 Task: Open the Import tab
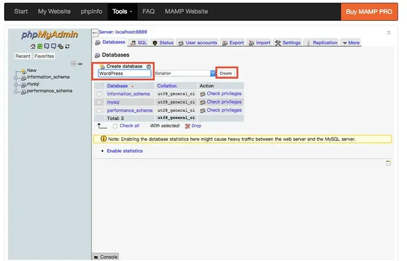pyautogui.click(x=259, y=43)
